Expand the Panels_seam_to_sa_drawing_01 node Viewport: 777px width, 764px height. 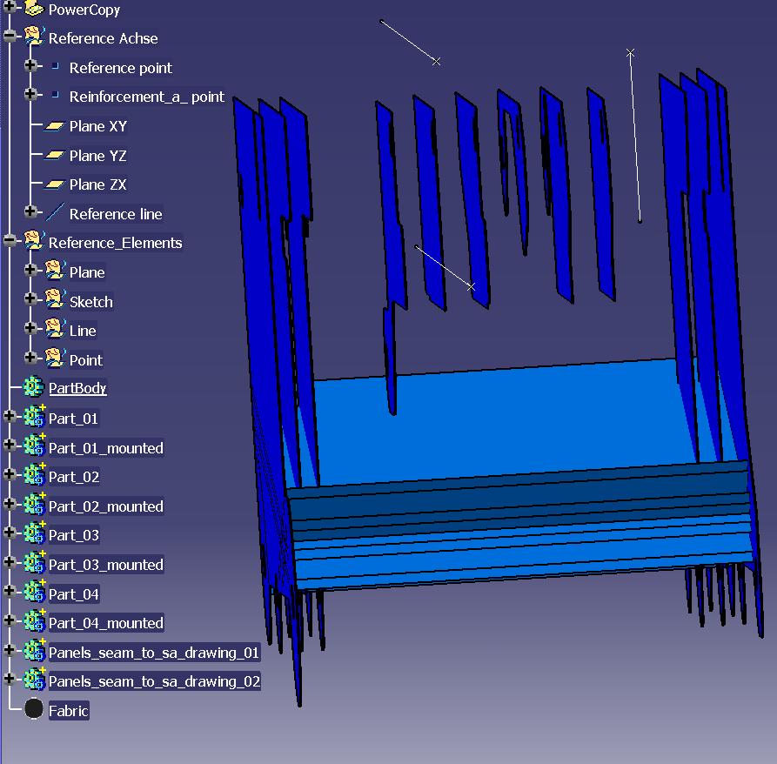tap(9, 649)
